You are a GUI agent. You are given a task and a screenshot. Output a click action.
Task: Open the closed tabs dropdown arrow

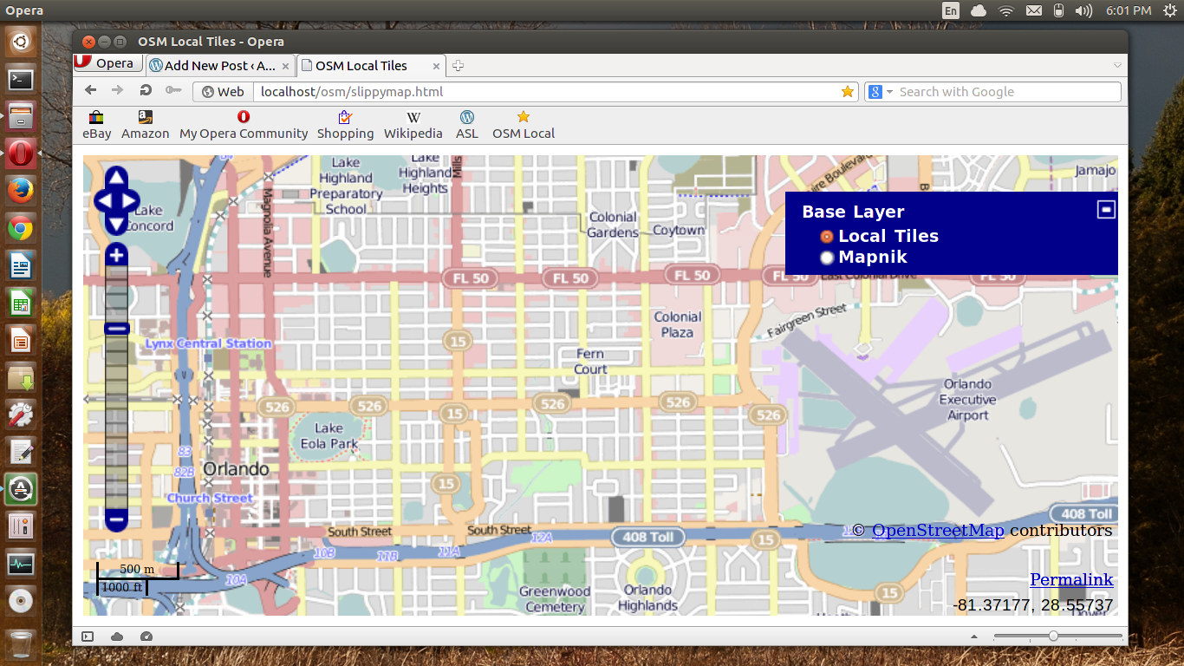click(1117, 66)
